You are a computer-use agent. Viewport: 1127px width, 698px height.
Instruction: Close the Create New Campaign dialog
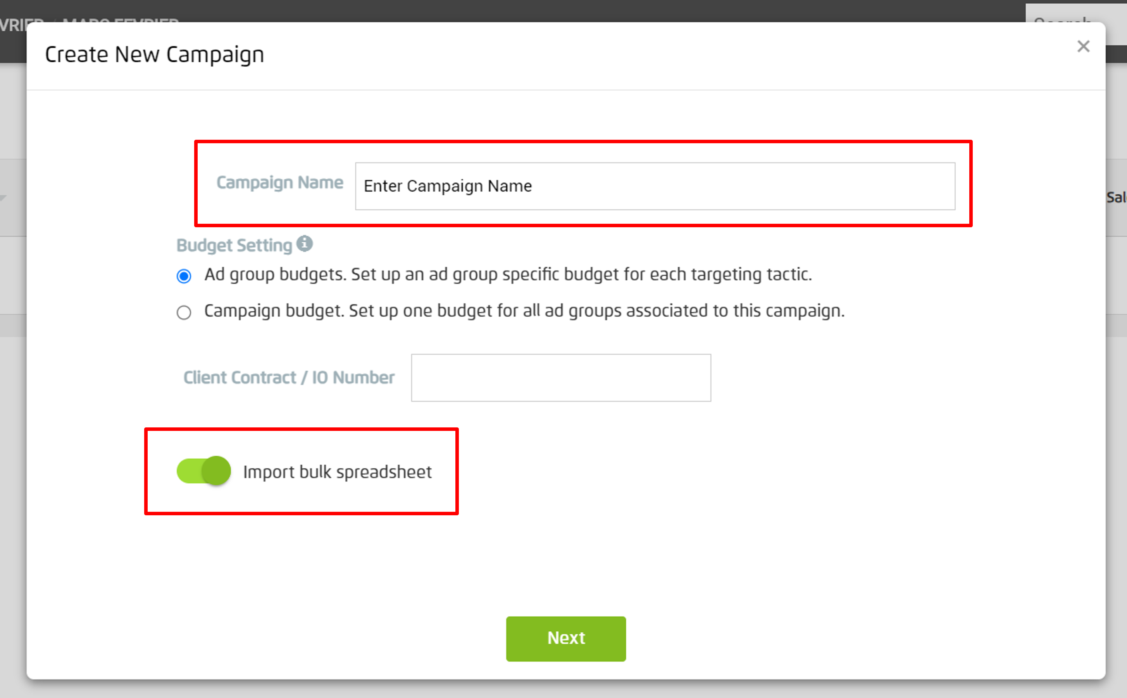1084,46
